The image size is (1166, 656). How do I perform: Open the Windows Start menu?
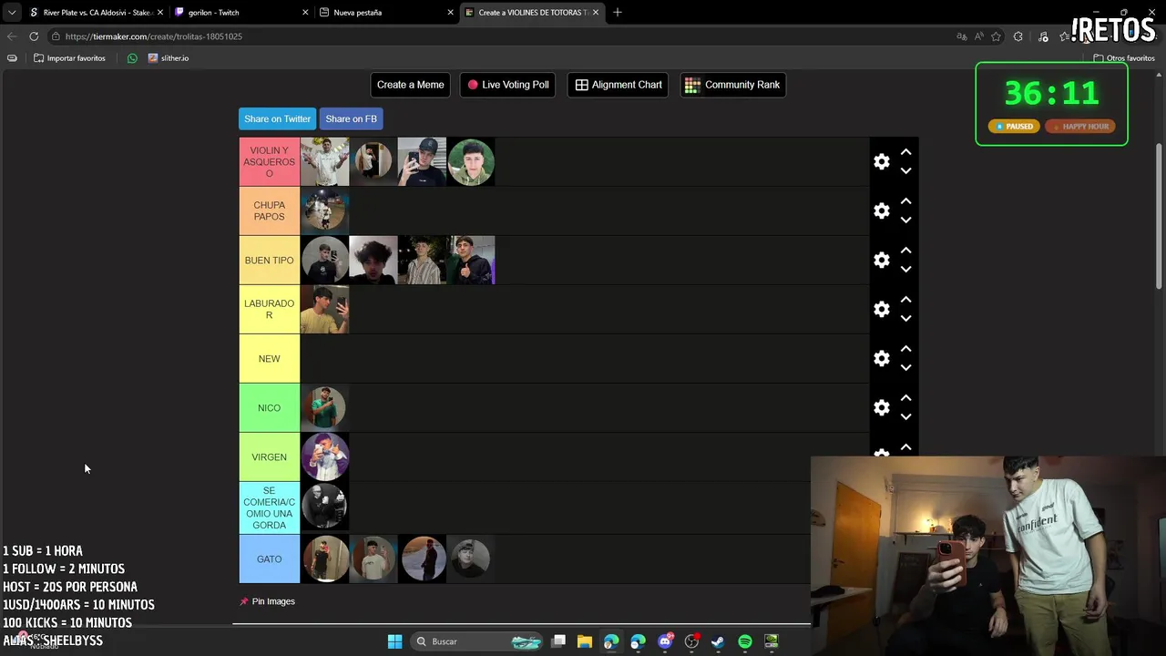394,641
